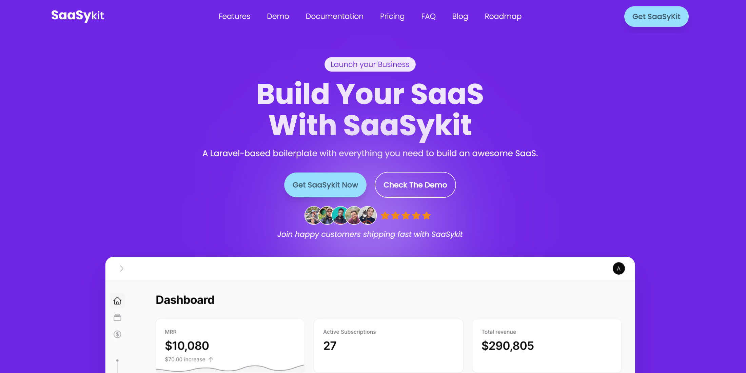This screenshot has height=373, width=746.
Task: Click the Pricing navigation menu item
Action: pos(392,16)
